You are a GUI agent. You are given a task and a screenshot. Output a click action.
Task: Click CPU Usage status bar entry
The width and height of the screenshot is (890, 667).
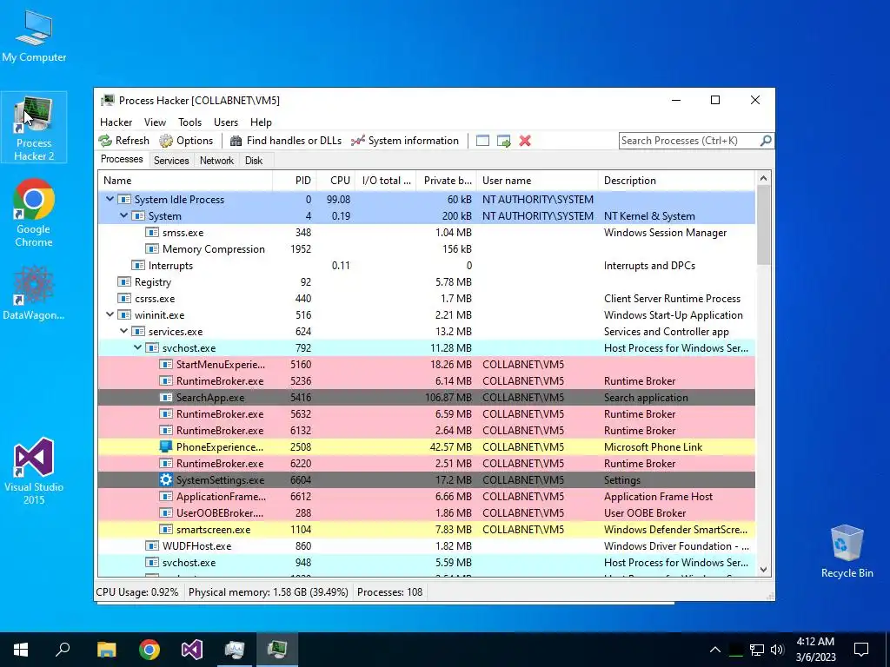click(137, 592)
